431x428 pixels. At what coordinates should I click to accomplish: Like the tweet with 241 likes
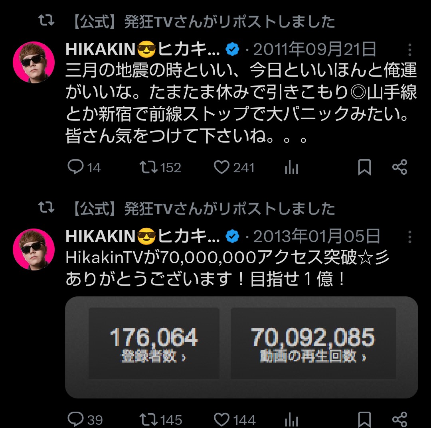(221, 167)
